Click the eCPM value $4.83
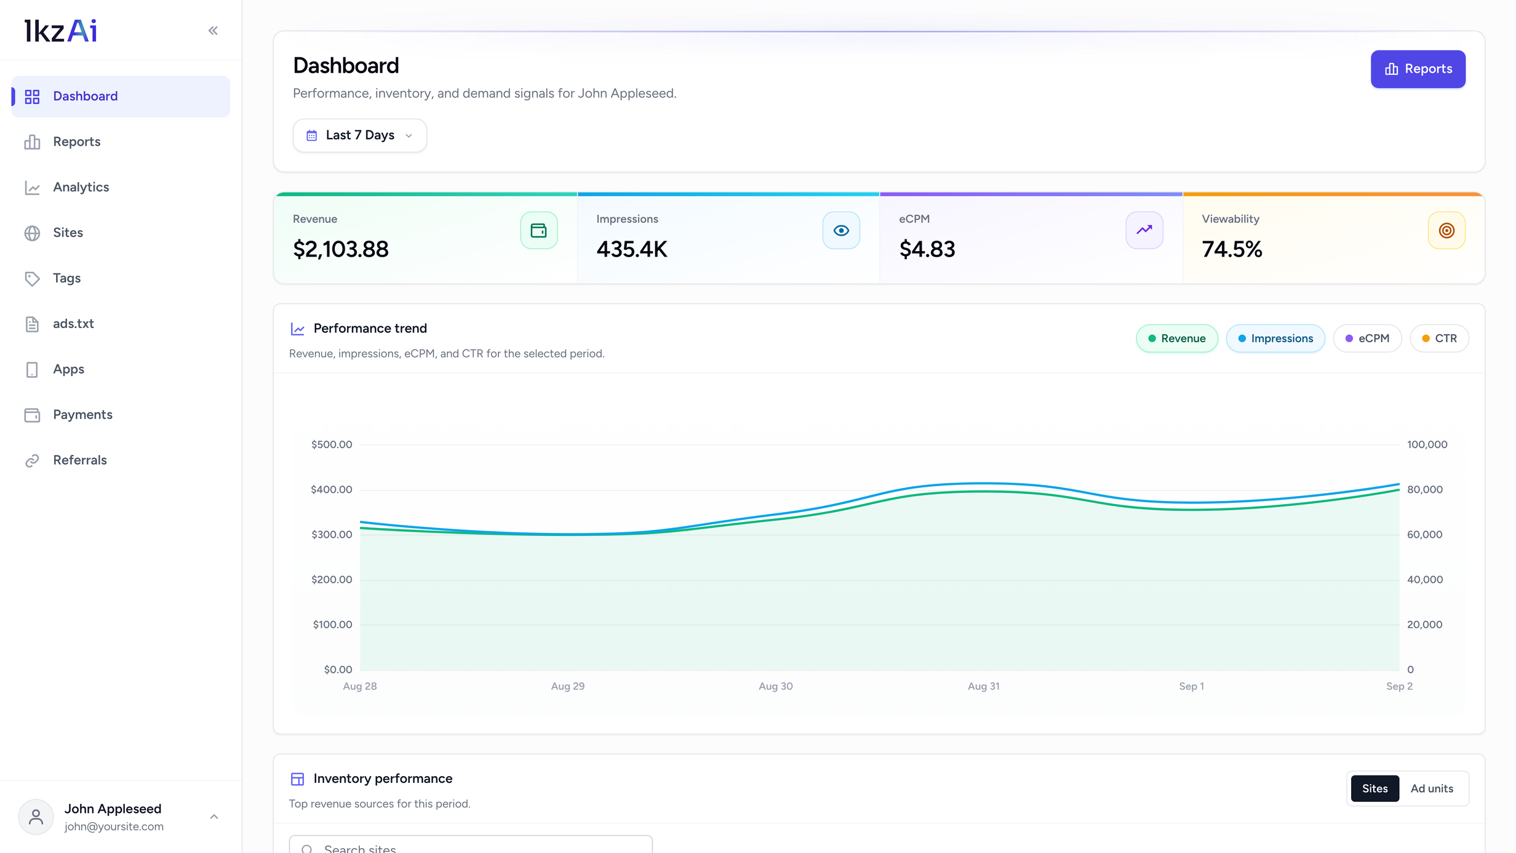1516x853 pixels. pyautogui.click(x=927, y=249)
